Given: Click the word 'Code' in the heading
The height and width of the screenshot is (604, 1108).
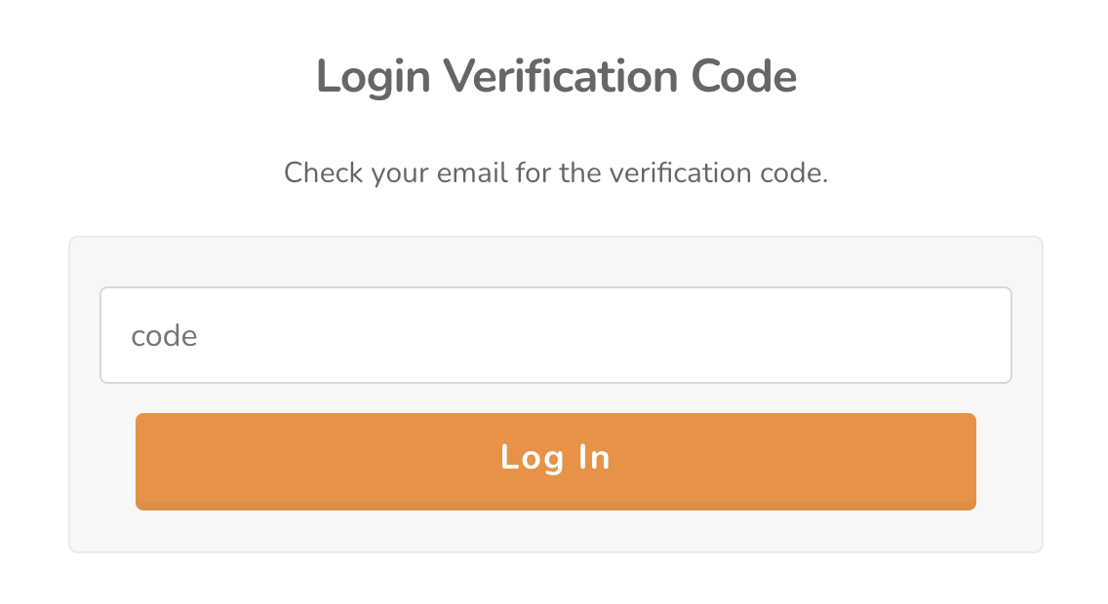Looking at the screenshot, I should (x=744, y=76).
